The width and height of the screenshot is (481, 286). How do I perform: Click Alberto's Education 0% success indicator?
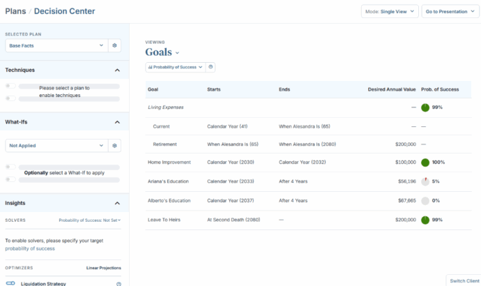425,200
